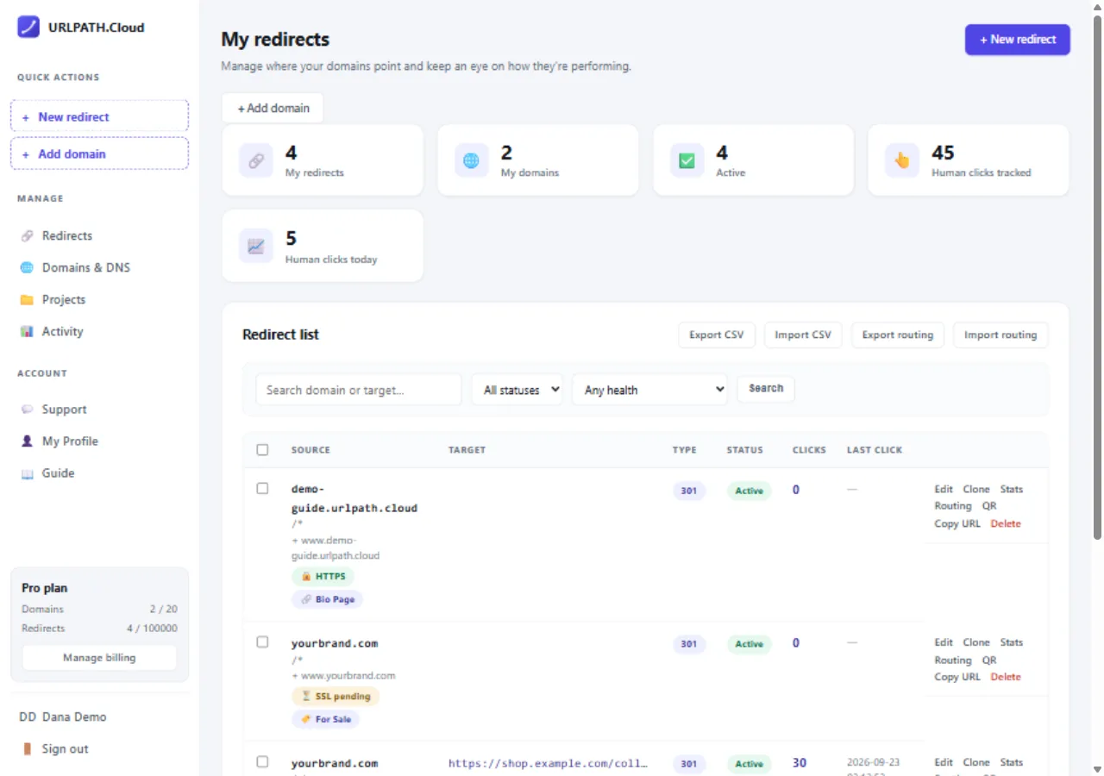Check the yourbrand.com SSL pending row checkbox
Viewport: 1104px width, 776px height.
coord(262,641)
